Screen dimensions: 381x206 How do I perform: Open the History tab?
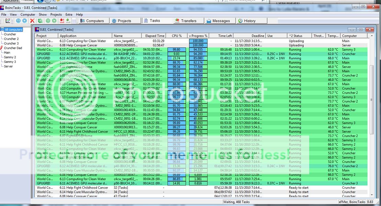(x=247, y=21)
